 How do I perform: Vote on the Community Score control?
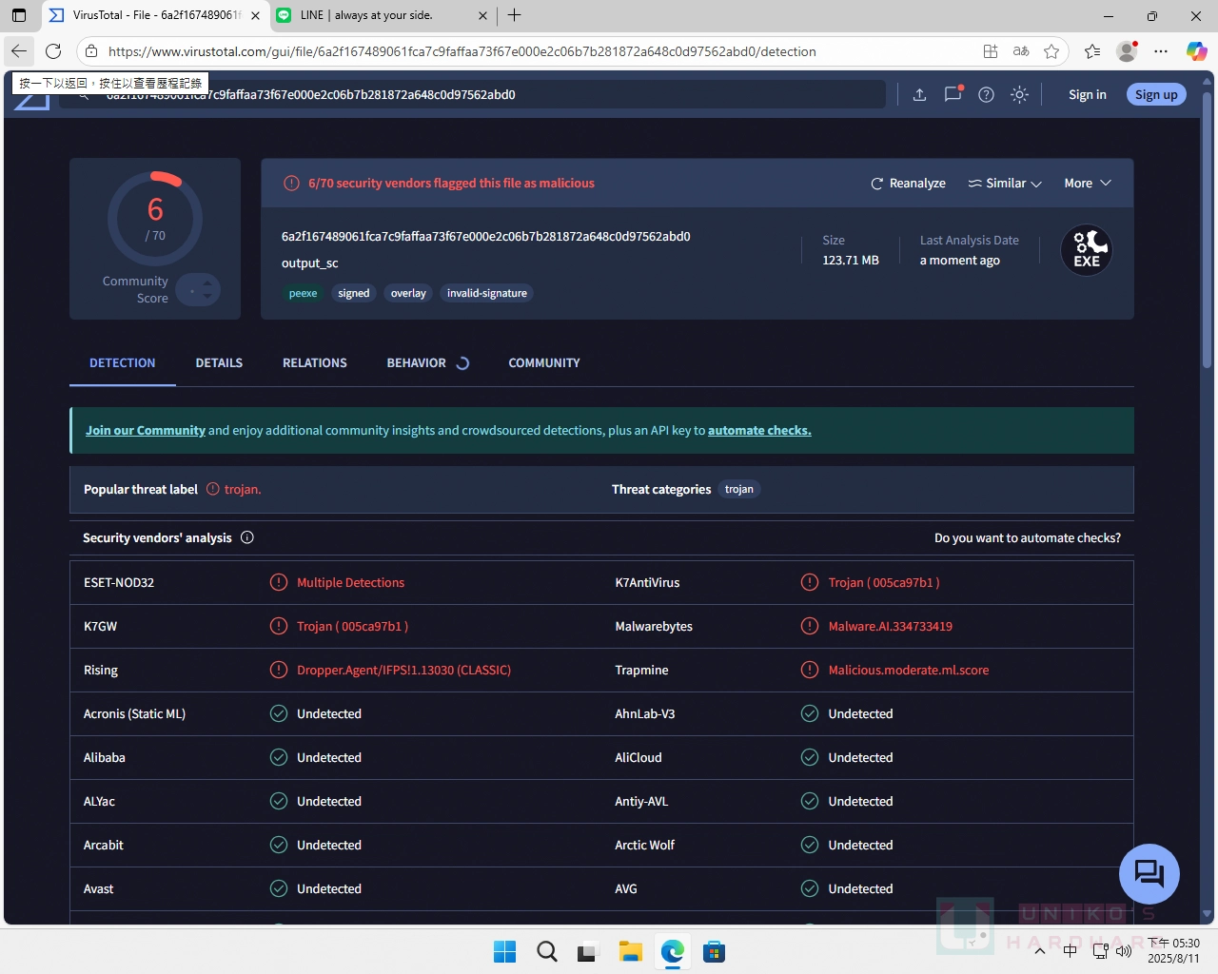(198, 289)
